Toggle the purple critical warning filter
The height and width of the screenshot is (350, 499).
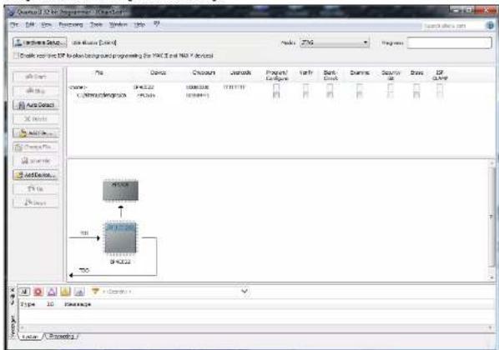tap(52, 291)
